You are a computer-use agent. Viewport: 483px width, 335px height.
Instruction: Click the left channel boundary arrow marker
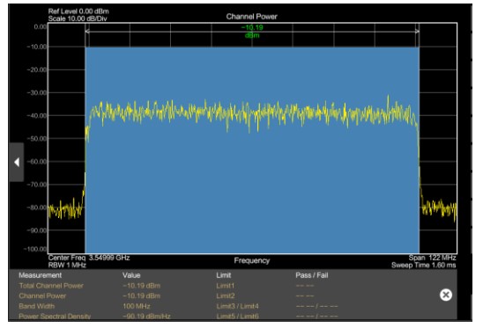coord(87,32)
